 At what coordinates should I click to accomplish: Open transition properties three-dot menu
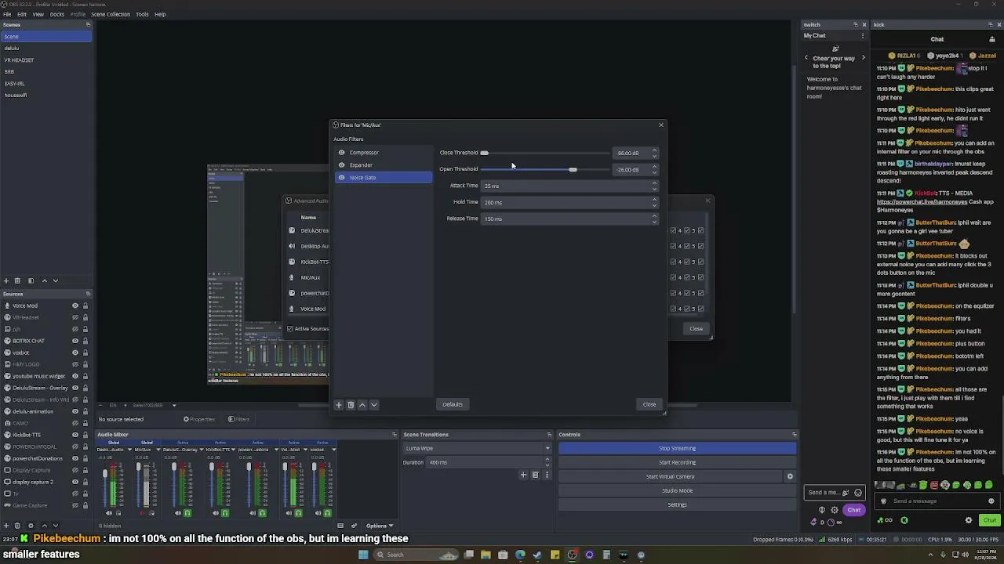tap(547, 475)
